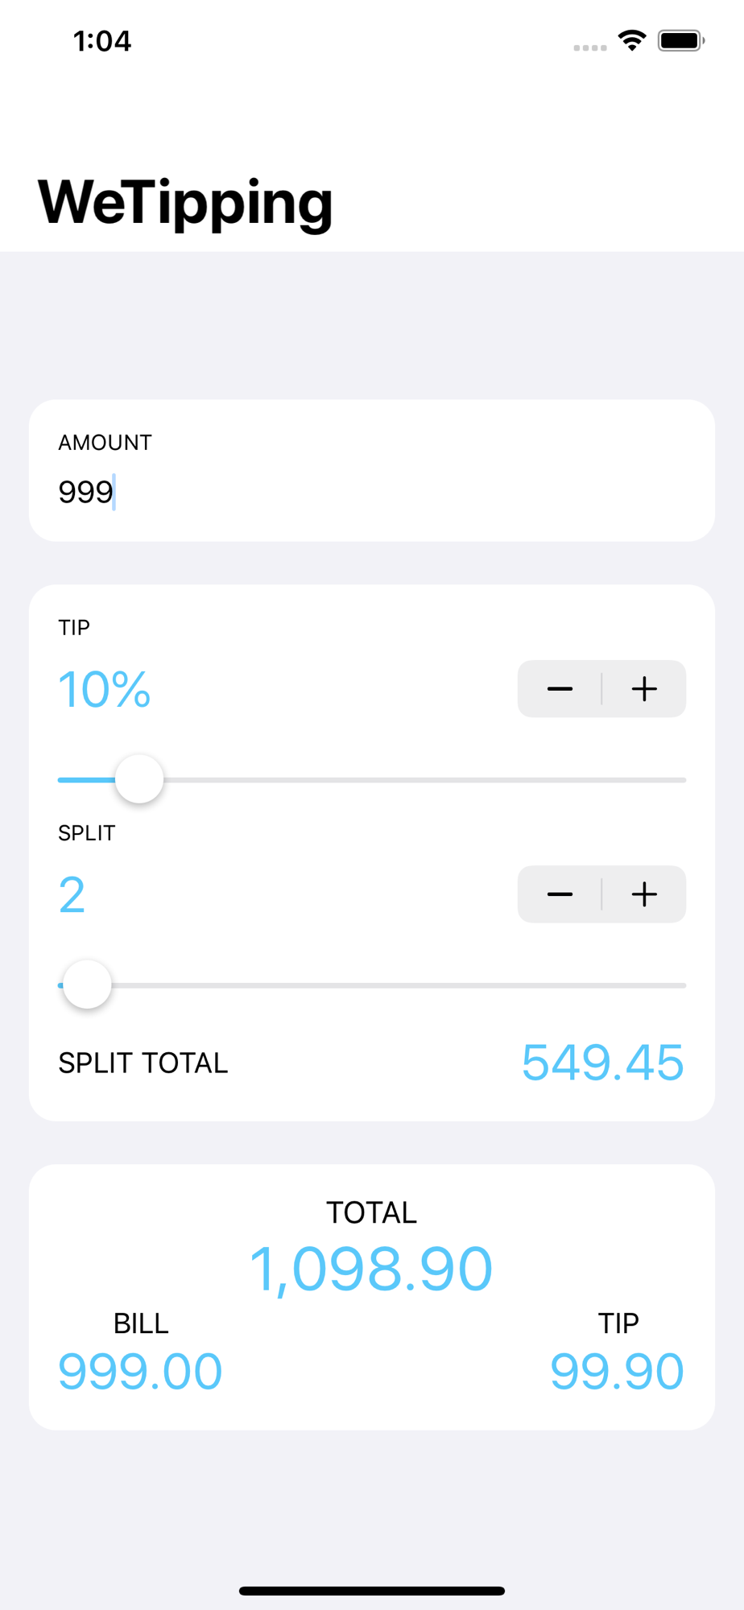Decrease tip percentage with minus button
The width and height of the screenshot is (744, 1610).
[560, 689]
